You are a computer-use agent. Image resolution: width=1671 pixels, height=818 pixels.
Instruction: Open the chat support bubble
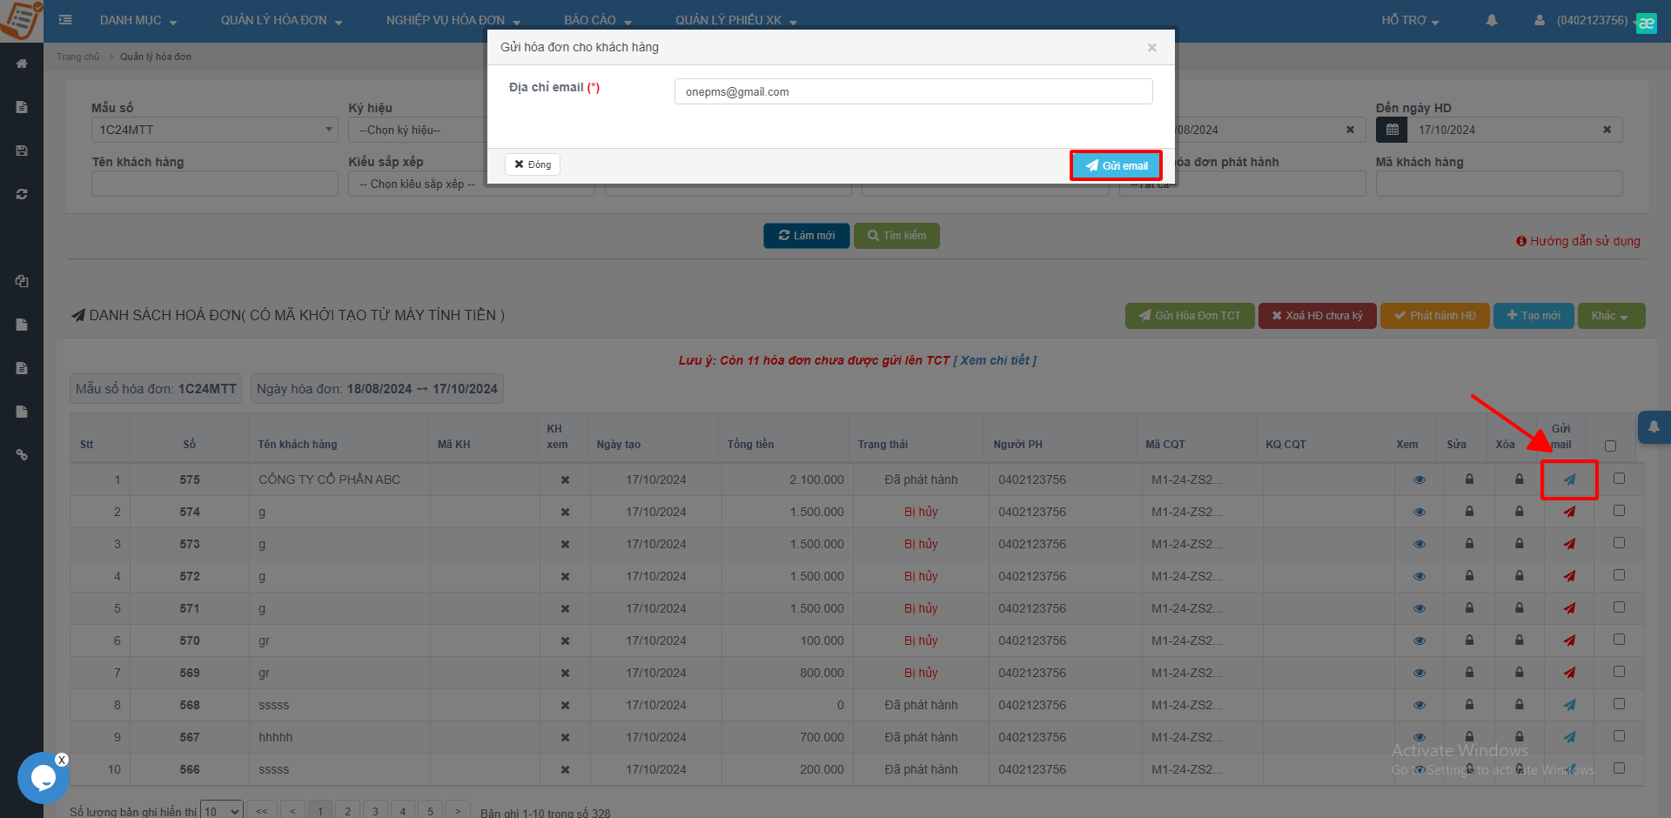pos(43,777)
